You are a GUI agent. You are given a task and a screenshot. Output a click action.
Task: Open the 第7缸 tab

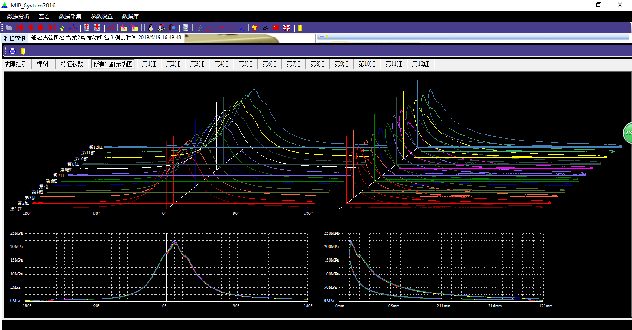click(x=294, y=64)
